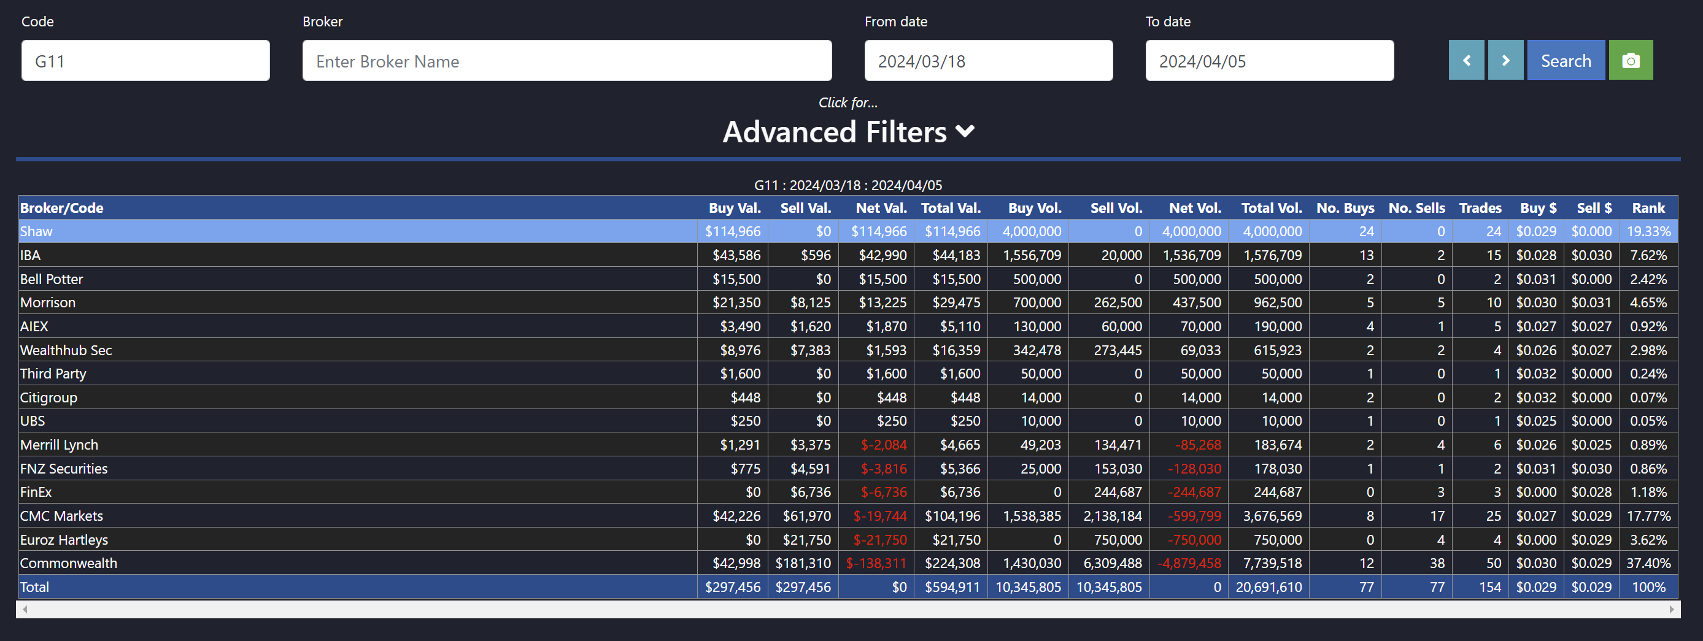
Task: Select the Shaw broker row
Action: coord(848,231)
